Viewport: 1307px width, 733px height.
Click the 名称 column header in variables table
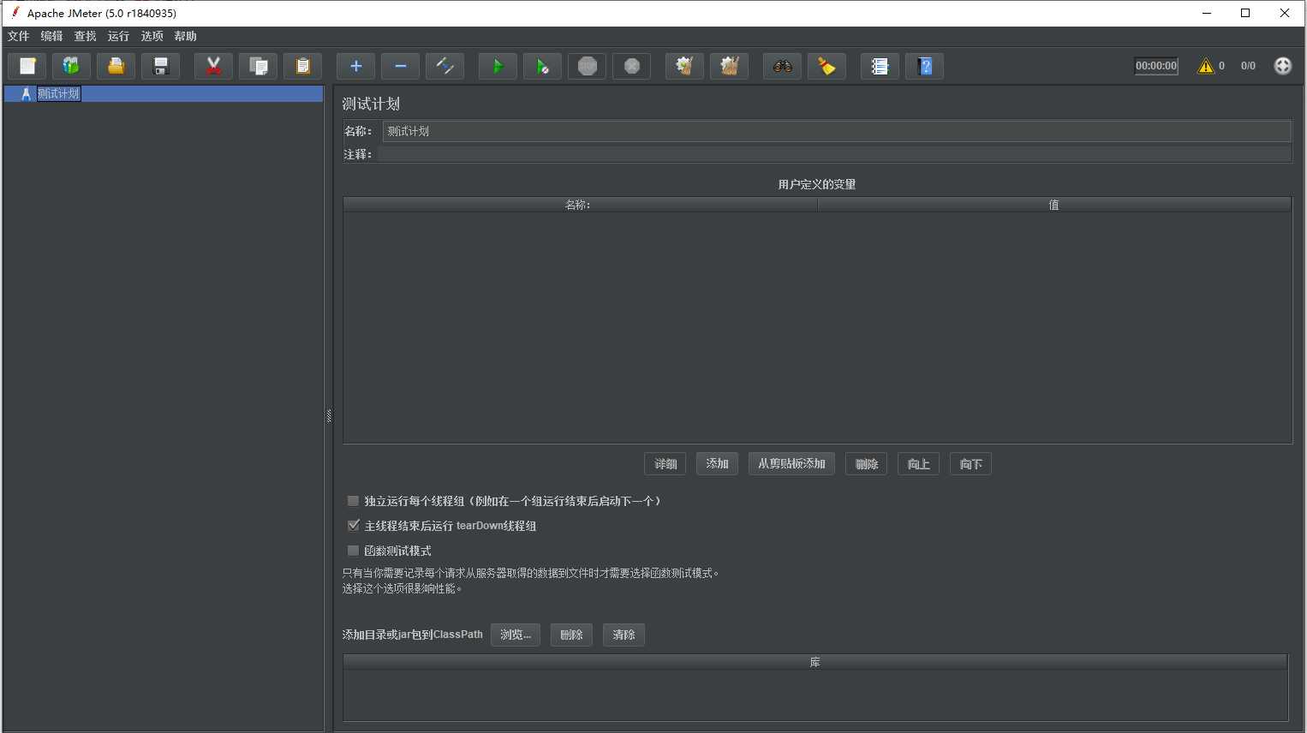click(x=580, y=205)
